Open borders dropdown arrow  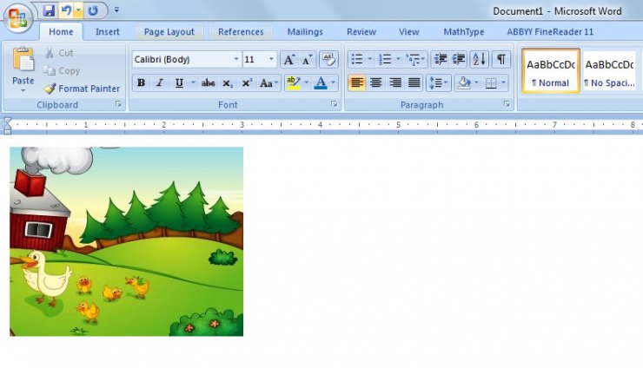(504, 82)
